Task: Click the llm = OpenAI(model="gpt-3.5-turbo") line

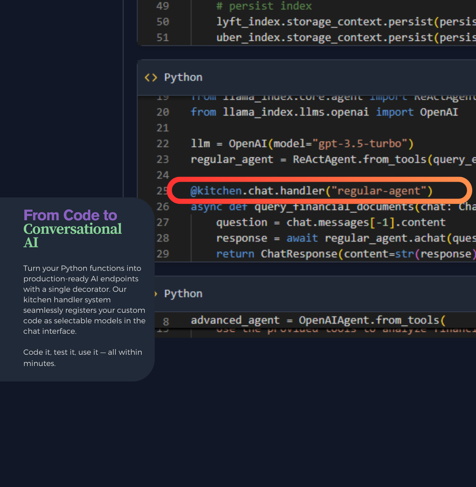Action: pos(302,143)
